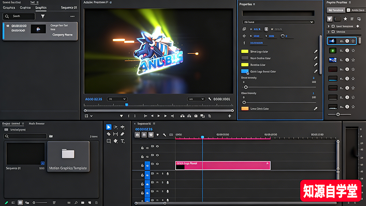Toggle the eye icon on the top video track
This screenshot has height=206, width=366.
pyautogui.click(x=157, y=146)
